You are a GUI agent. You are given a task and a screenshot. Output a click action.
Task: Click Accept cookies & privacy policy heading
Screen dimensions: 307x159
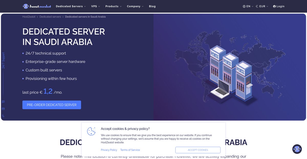[x=125, y=129]
